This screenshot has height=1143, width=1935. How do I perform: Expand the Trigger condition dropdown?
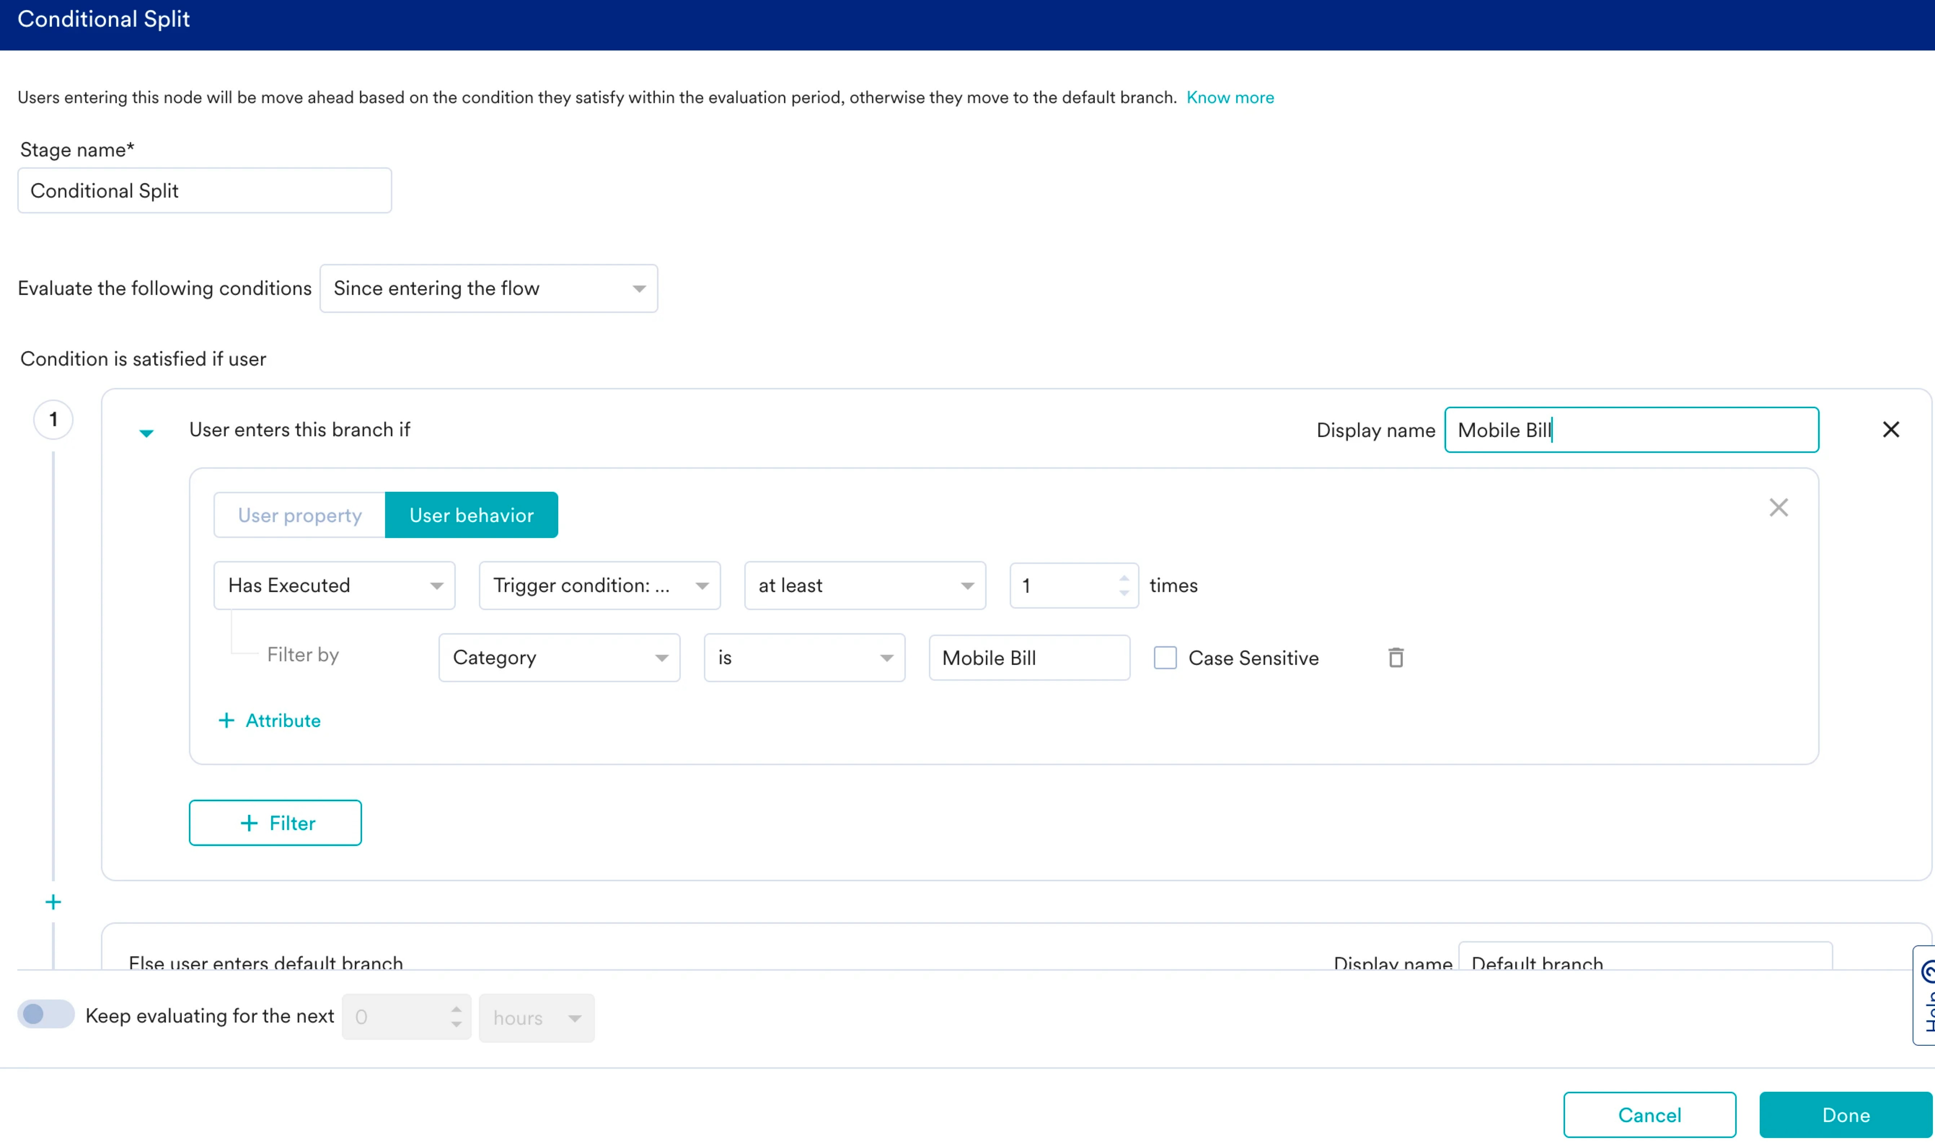(599, 585)
